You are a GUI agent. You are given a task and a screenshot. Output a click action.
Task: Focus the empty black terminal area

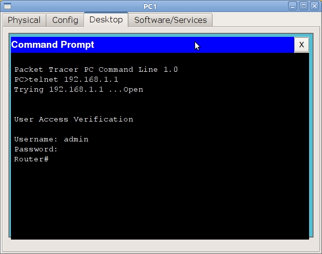pos(159,204)
